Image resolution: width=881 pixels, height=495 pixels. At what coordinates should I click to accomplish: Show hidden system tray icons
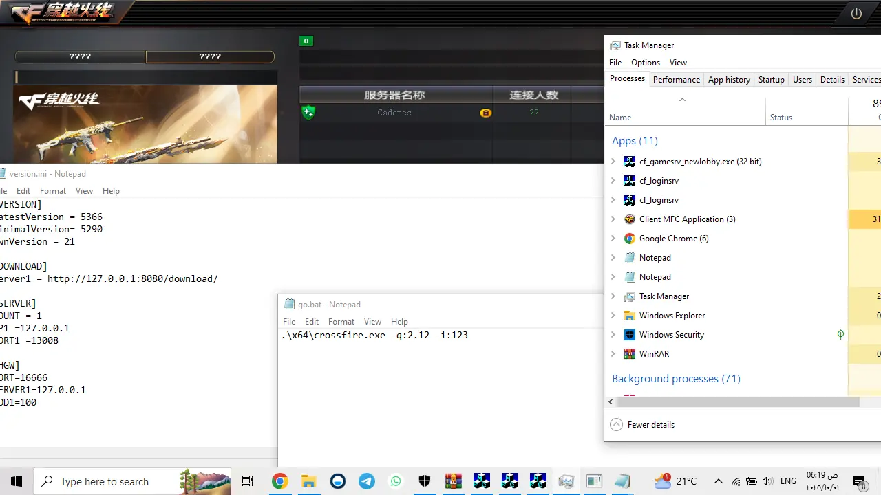pyautogui.click(x=719, y=481)
